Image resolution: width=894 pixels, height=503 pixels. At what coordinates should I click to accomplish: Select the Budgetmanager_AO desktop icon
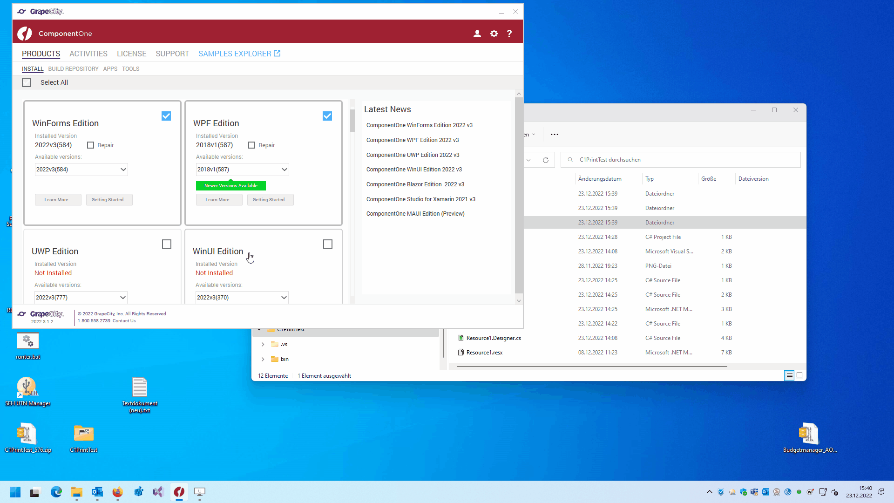click(810, 438)
